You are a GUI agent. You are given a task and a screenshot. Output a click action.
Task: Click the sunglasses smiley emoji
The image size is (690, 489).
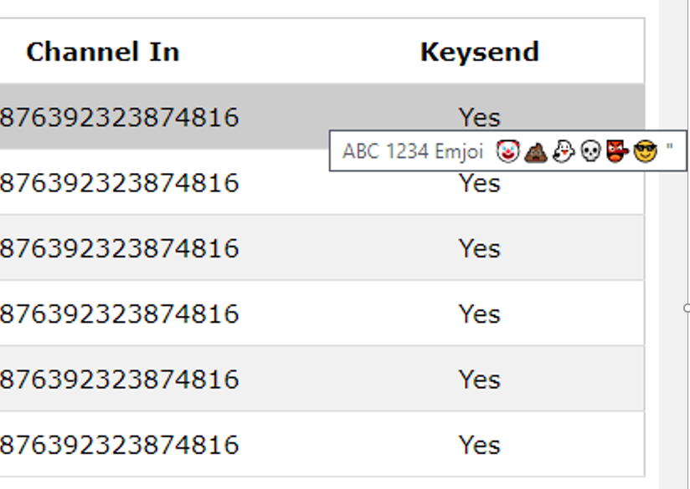tap(646, 151)
